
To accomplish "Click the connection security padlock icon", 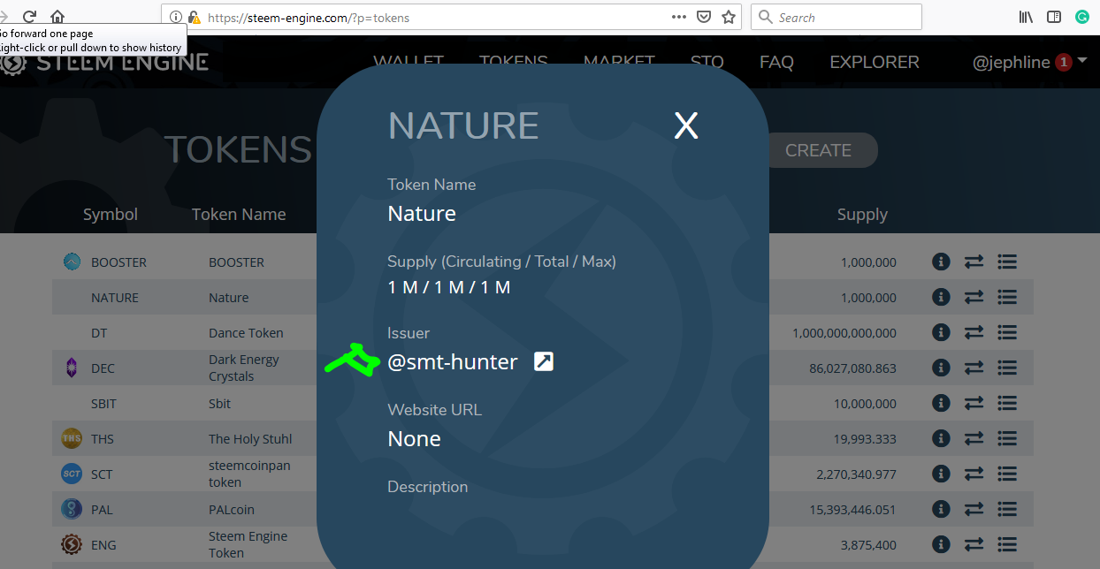I will pos(194,17).
